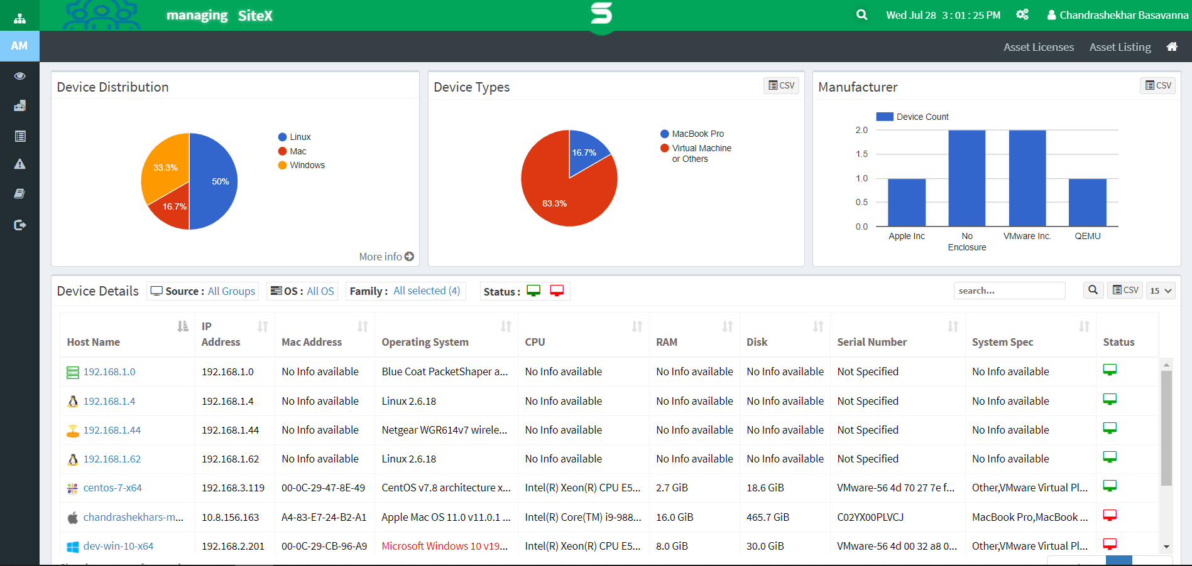Click Windows icon beside dev-win-10-x64
The image size is (1192, 566).
73,547
